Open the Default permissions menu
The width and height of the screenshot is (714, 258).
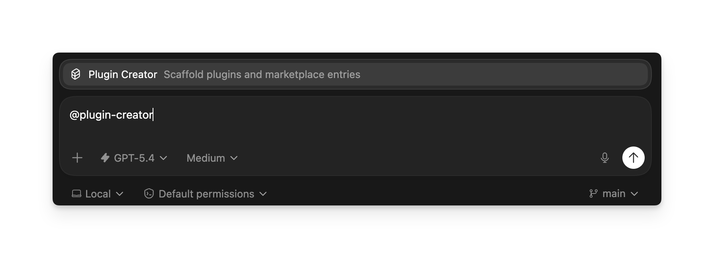(x=206, y=194)
